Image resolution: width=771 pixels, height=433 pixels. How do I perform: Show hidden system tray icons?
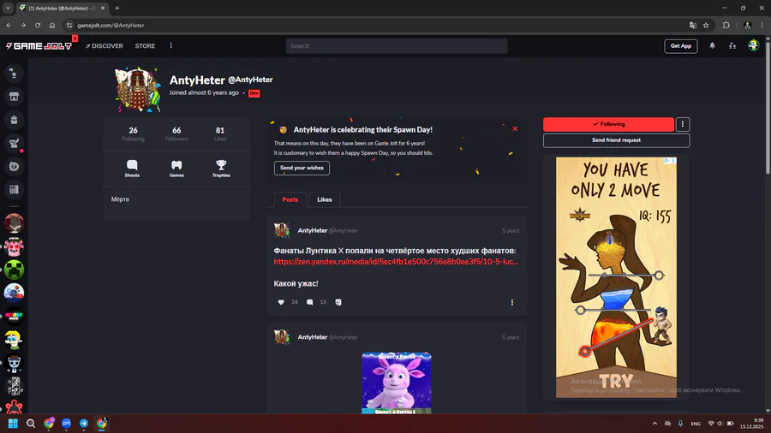654,424
